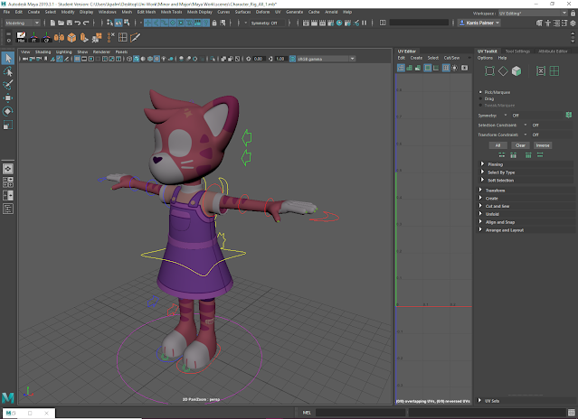Click the viewport exposure value field 0.00
Viewport: 578px width, 419px height.
(258, 59)
